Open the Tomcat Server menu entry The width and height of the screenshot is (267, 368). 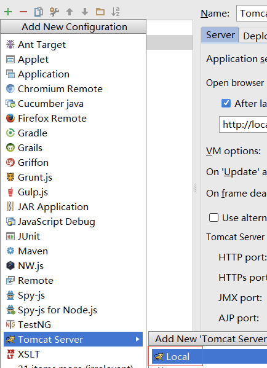point(73,339)
